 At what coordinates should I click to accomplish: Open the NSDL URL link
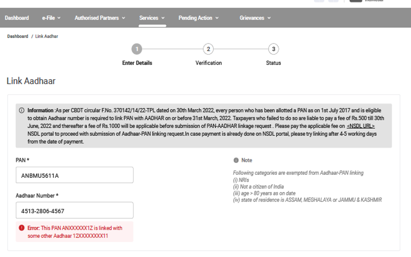[x=360, y=126]
